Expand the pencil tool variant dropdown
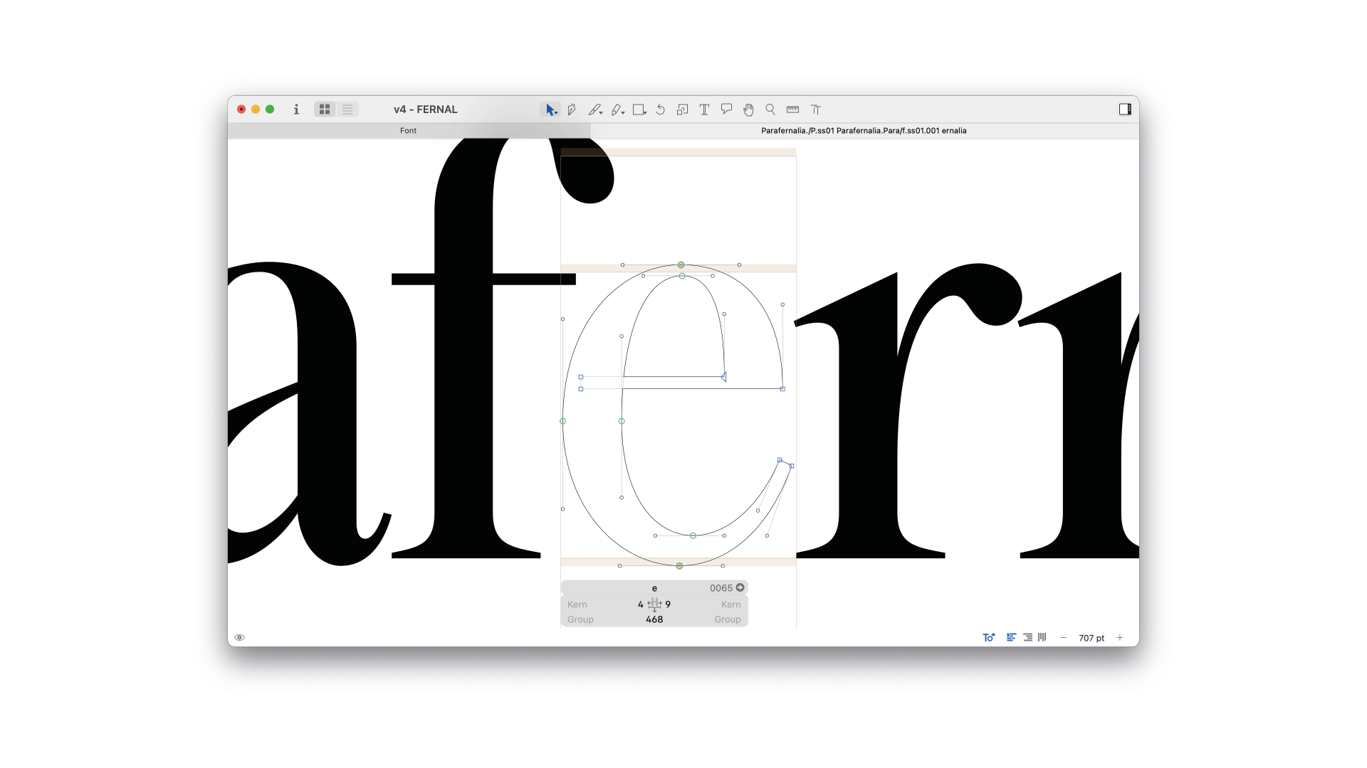This screenshot has height=768, width=1367. point(623,113)
